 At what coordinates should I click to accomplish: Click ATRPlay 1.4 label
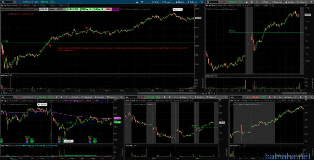pos(86,9)
